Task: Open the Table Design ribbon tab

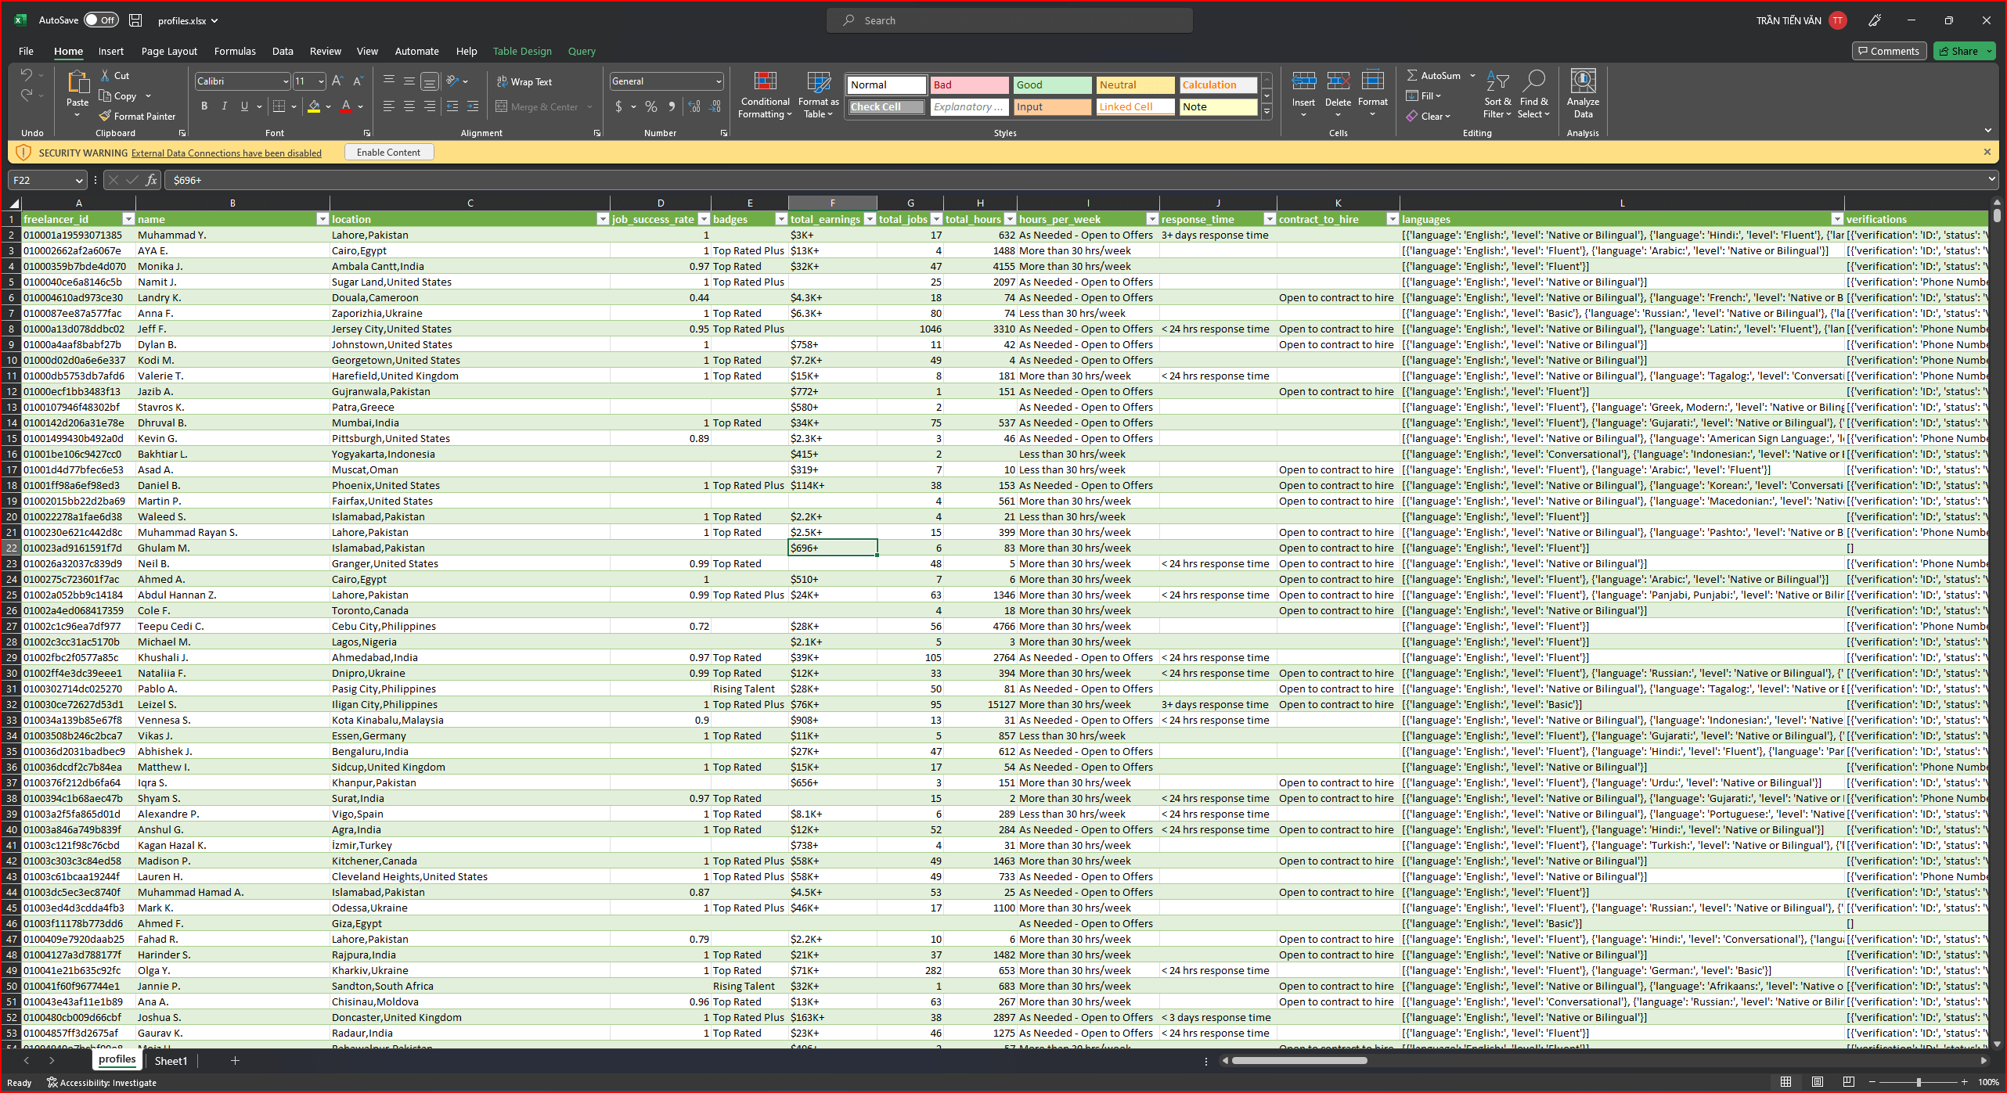Action: coord(521,52)
